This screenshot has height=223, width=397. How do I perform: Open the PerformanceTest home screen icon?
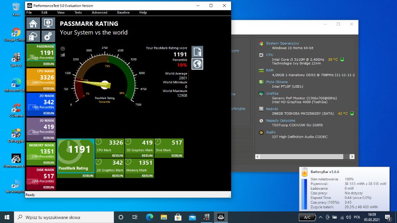(33, 23)
